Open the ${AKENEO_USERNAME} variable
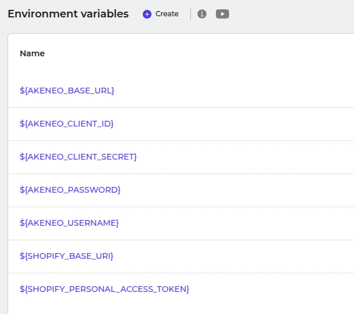Screen dimensions: 354x314 click(x=69, y=223)
